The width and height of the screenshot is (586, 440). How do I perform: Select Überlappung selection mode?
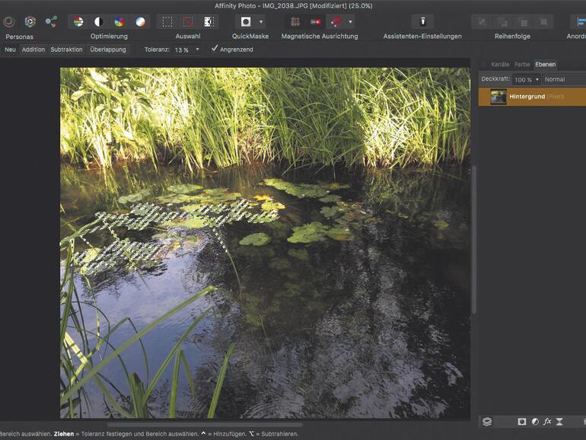click(x=108, y=49)
